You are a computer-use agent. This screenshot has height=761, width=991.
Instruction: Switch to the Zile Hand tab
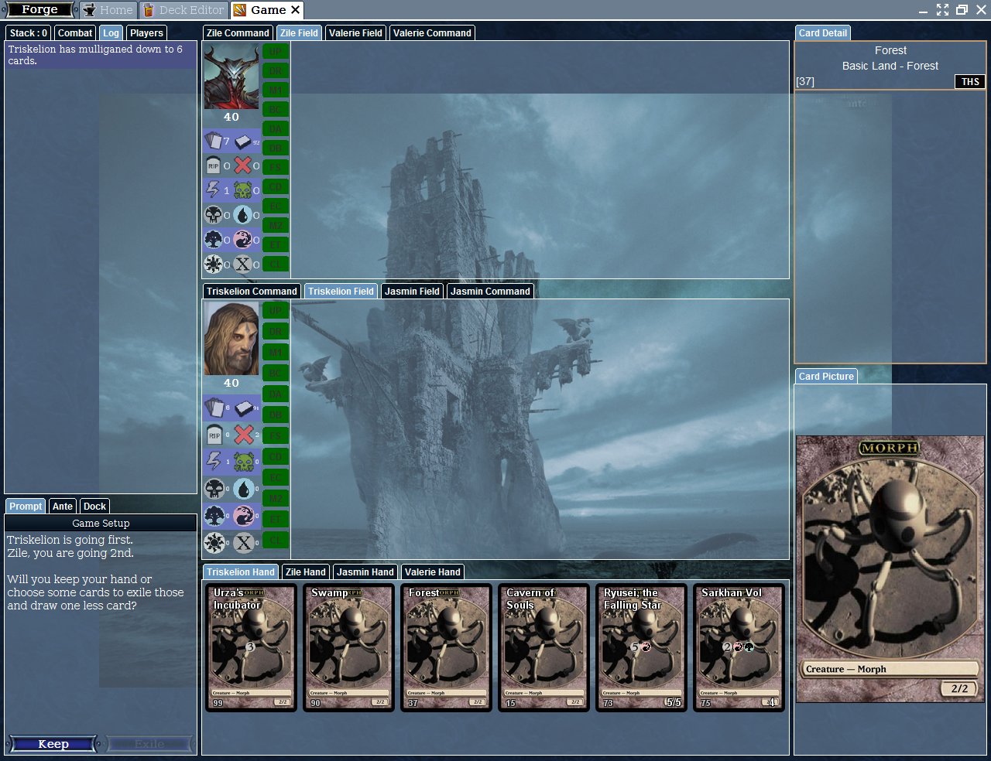pos(305,572)
